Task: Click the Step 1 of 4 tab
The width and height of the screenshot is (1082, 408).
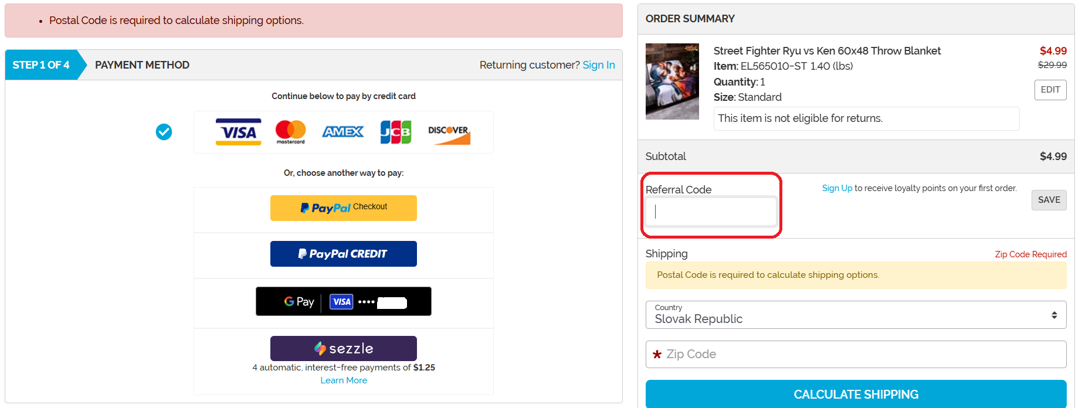Action: (41, 65)
